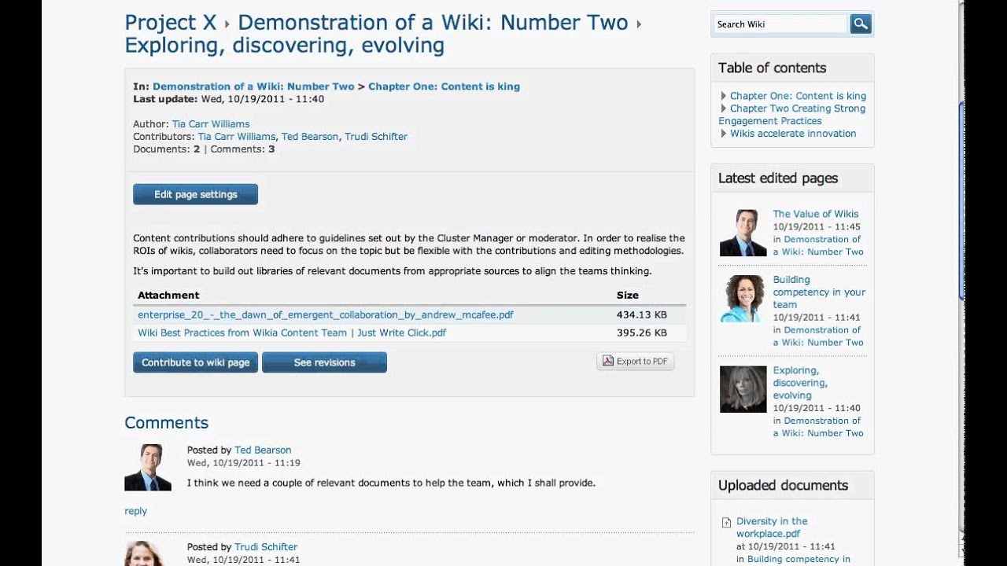Expand Wikis accelerate innovation arrow
Image resolution: width=1007 pixels, height=566 pixels.
[x=724, y=134]
